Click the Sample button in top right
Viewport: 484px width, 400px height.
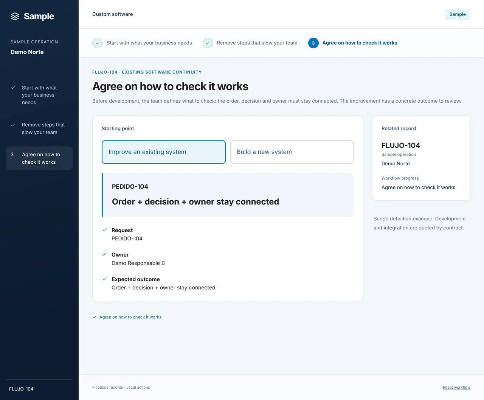pos(458,14)
